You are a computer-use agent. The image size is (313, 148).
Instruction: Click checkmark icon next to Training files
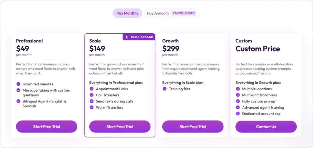click(165, 89)
